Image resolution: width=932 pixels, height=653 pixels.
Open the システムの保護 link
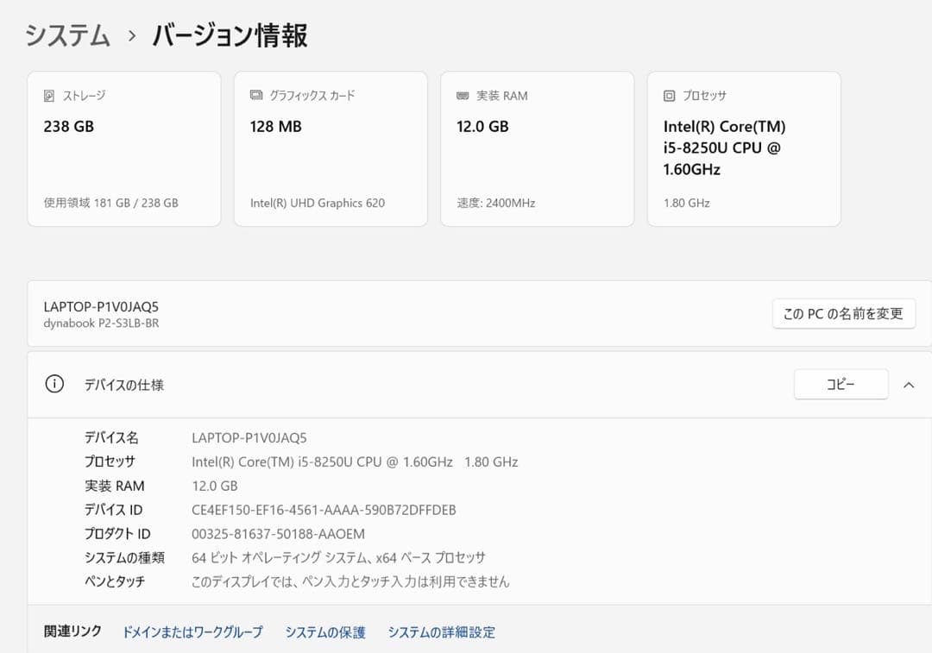pyautogui.click(x=325, y=632)
